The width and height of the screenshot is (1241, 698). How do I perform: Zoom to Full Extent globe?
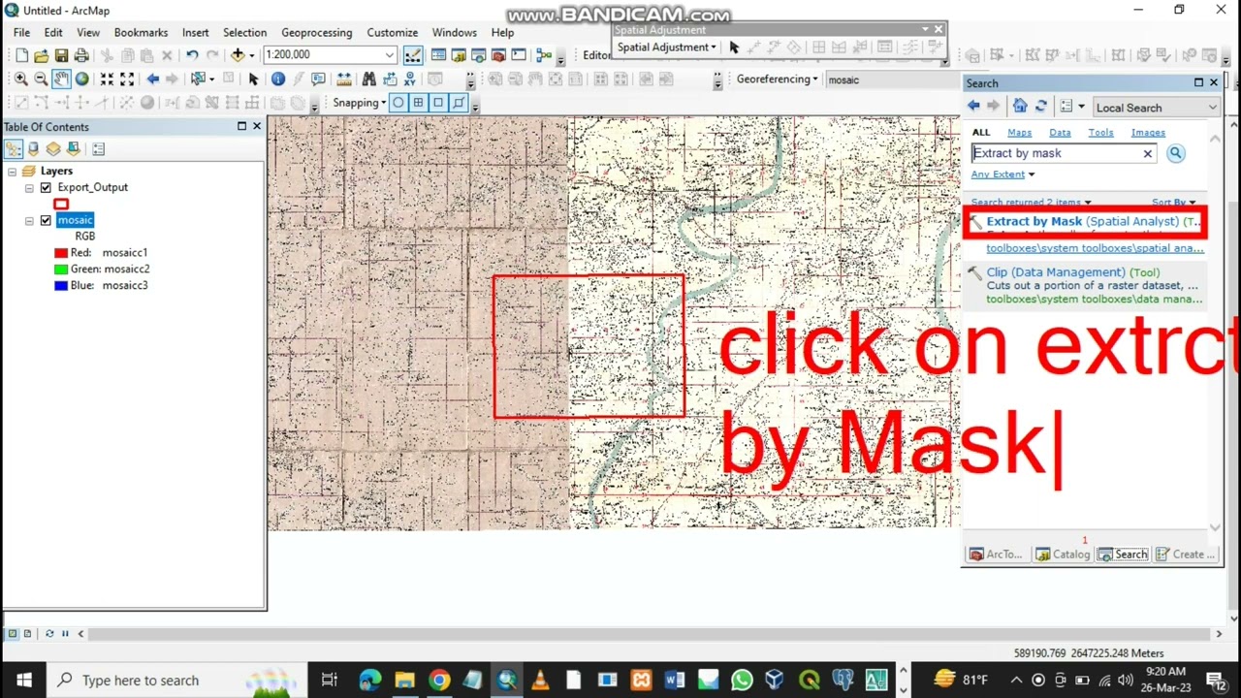coord(81,79)
